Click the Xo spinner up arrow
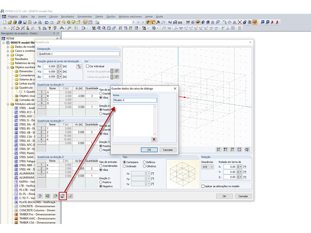The height and width of the screenshot is (233, 311). 58,65
